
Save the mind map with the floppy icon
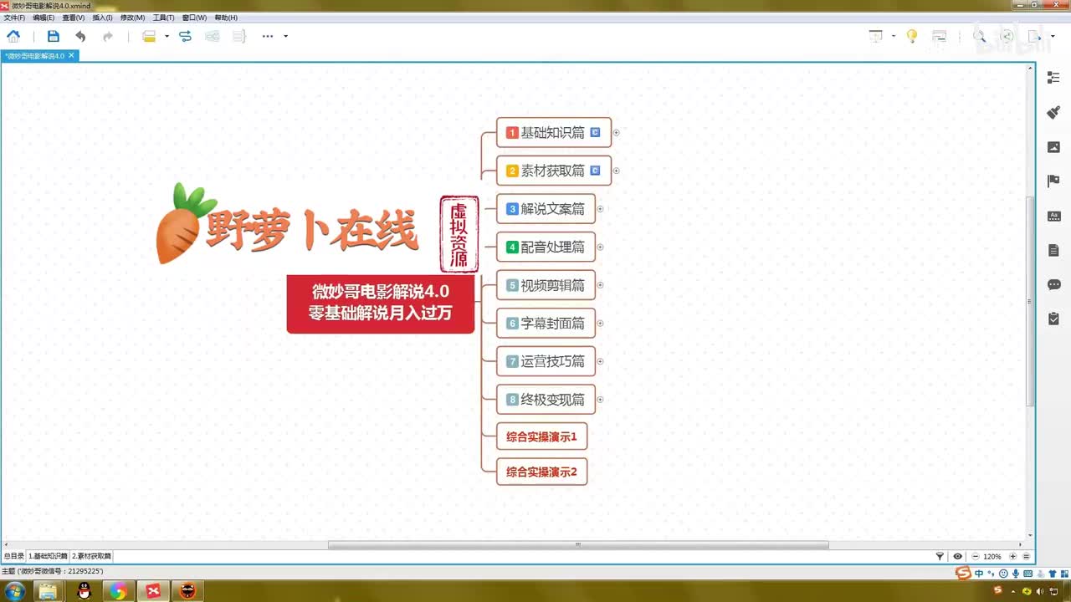[x=54, y=36]
